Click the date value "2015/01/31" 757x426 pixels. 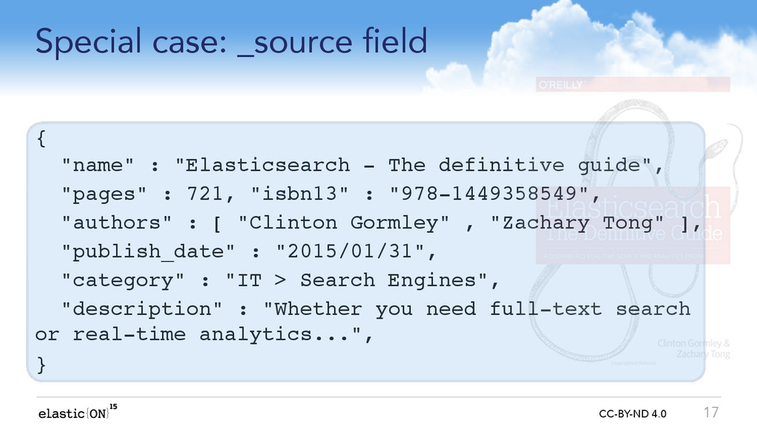click(350, 251)
